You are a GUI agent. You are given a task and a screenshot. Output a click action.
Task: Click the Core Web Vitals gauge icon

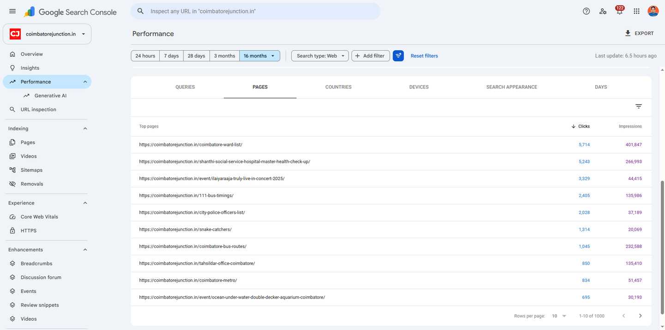(12, 216)
